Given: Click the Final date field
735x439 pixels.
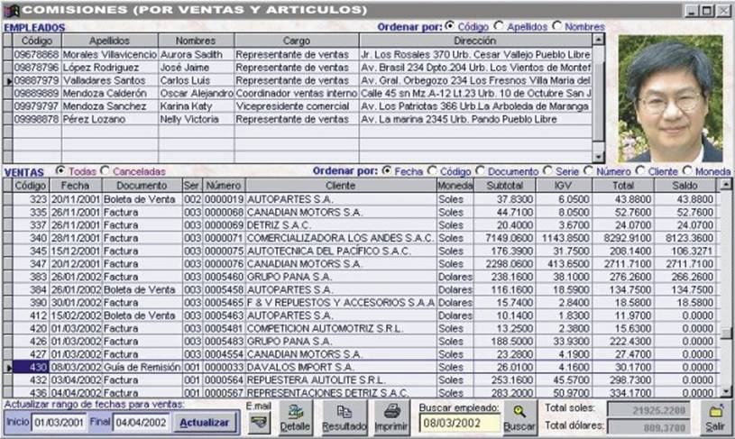Looking at the screenshot, I should click(141, 423).
